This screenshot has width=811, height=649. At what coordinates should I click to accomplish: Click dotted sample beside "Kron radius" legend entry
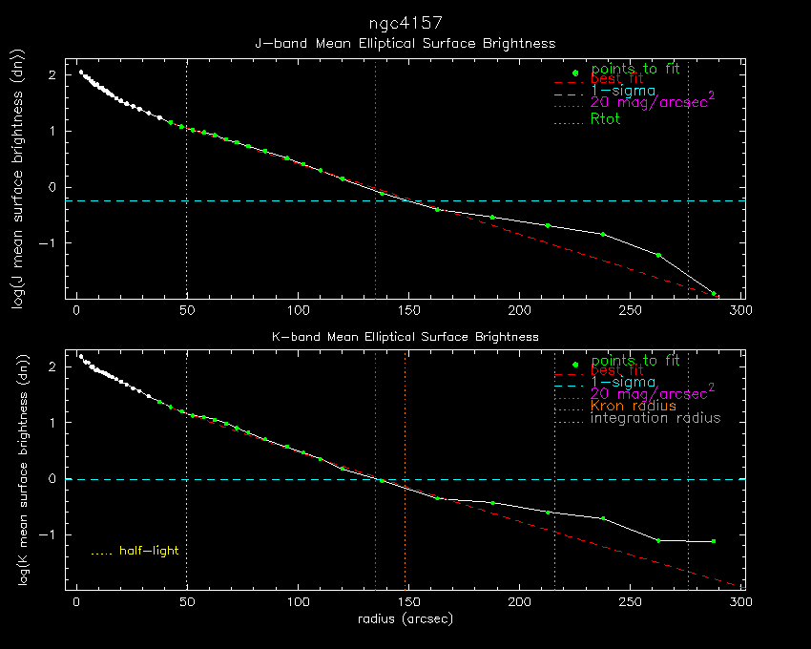click(568, 407)
